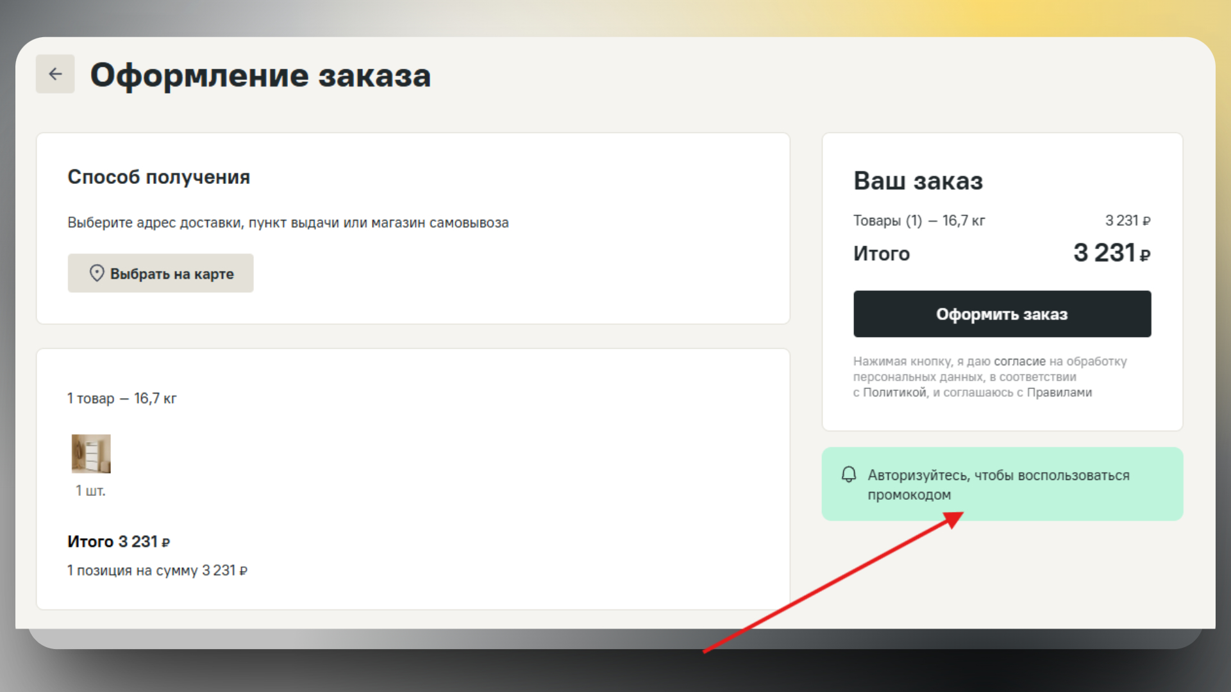Click the Выберите адрес доставки description text

click(x=288, y=223)
